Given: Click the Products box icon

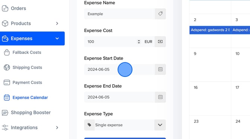Looking at the screenshot, I should (x=5, y=23).
